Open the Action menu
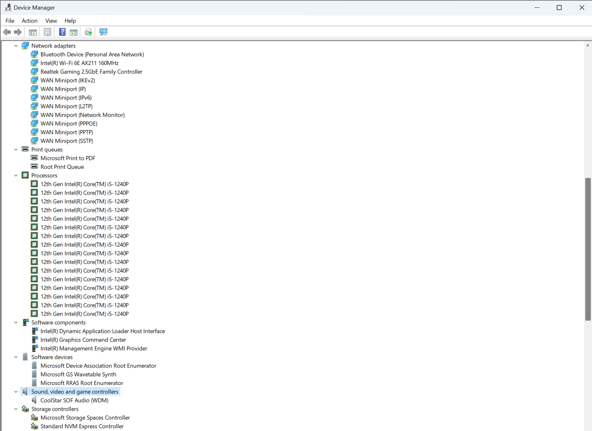This screenshot has height=431, width=592. 29,21
